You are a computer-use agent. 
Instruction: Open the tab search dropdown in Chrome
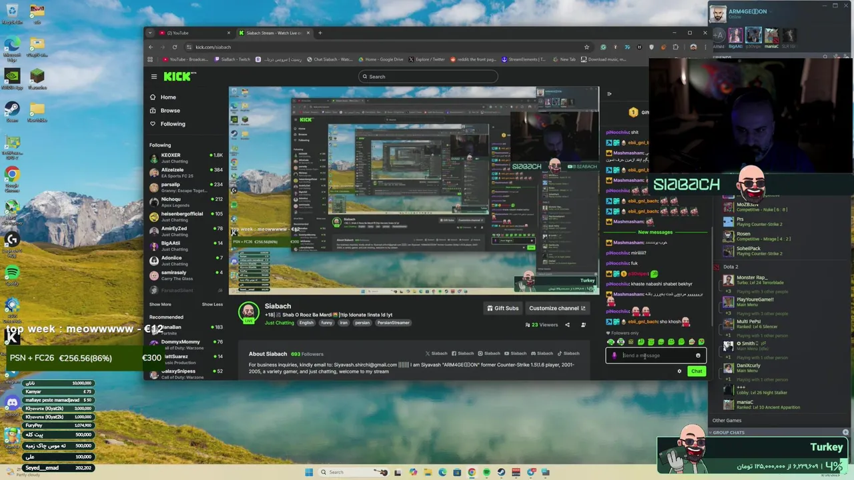point(149,33)
